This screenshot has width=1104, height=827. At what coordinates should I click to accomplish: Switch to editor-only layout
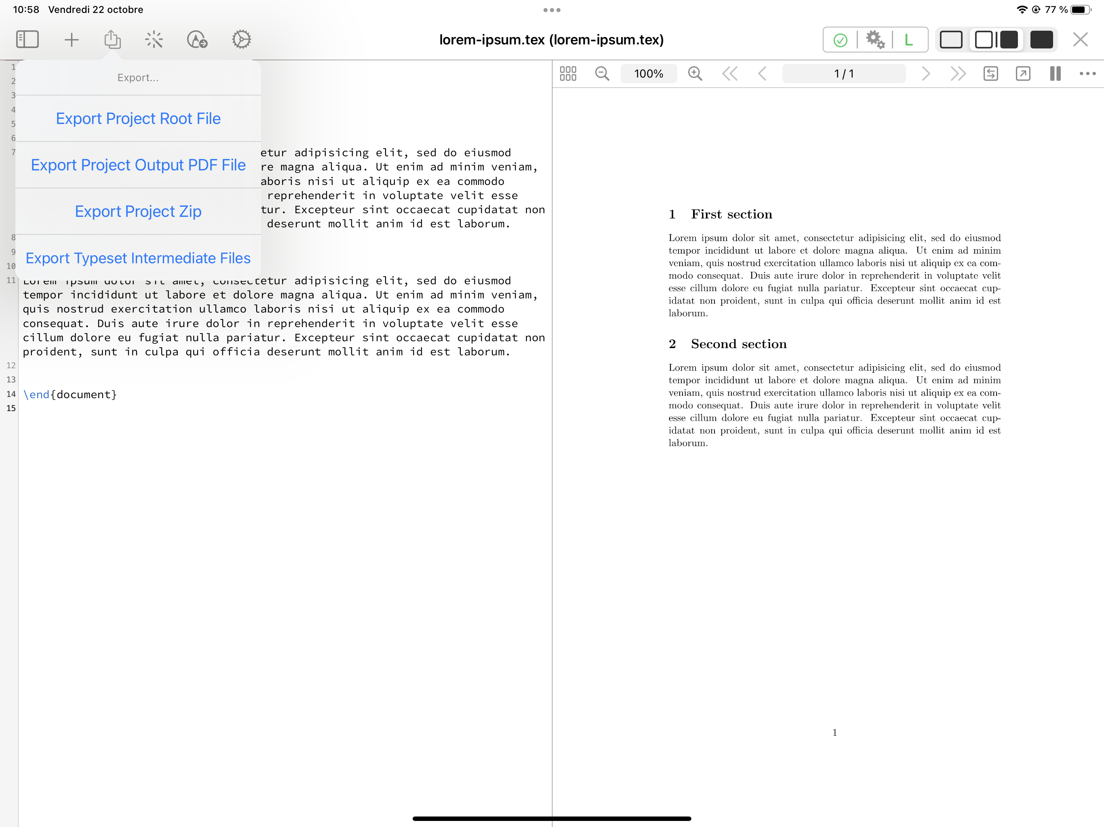pyautogui.click(x=951, y=40)
